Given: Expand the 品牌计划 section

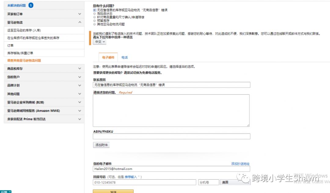Looking at the screenshot, I should pos(44,85).
